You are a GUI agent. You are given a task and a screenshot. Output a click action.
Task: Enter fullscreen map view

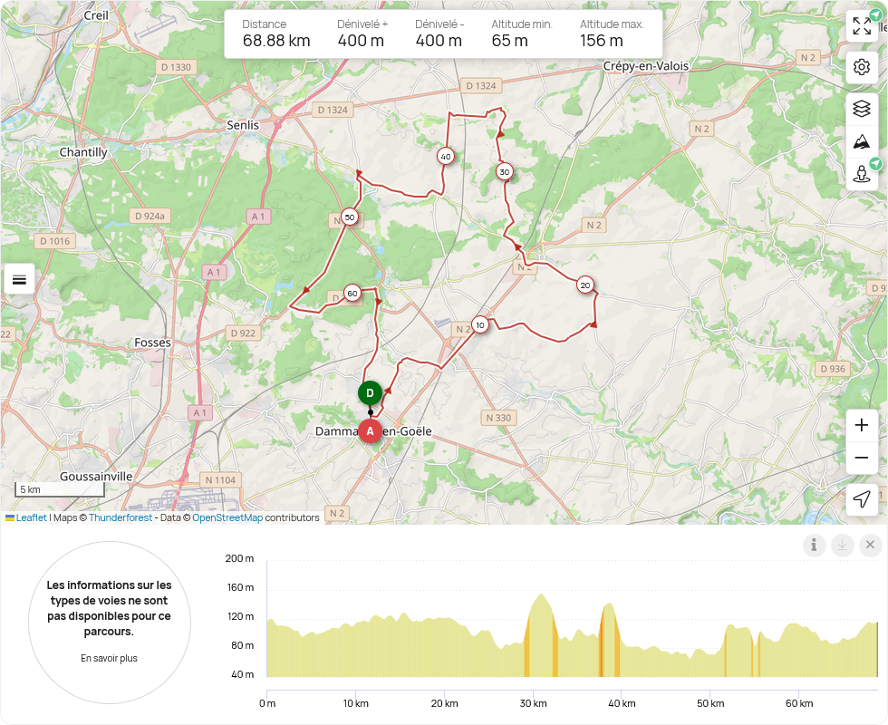(x=862, y=26)
